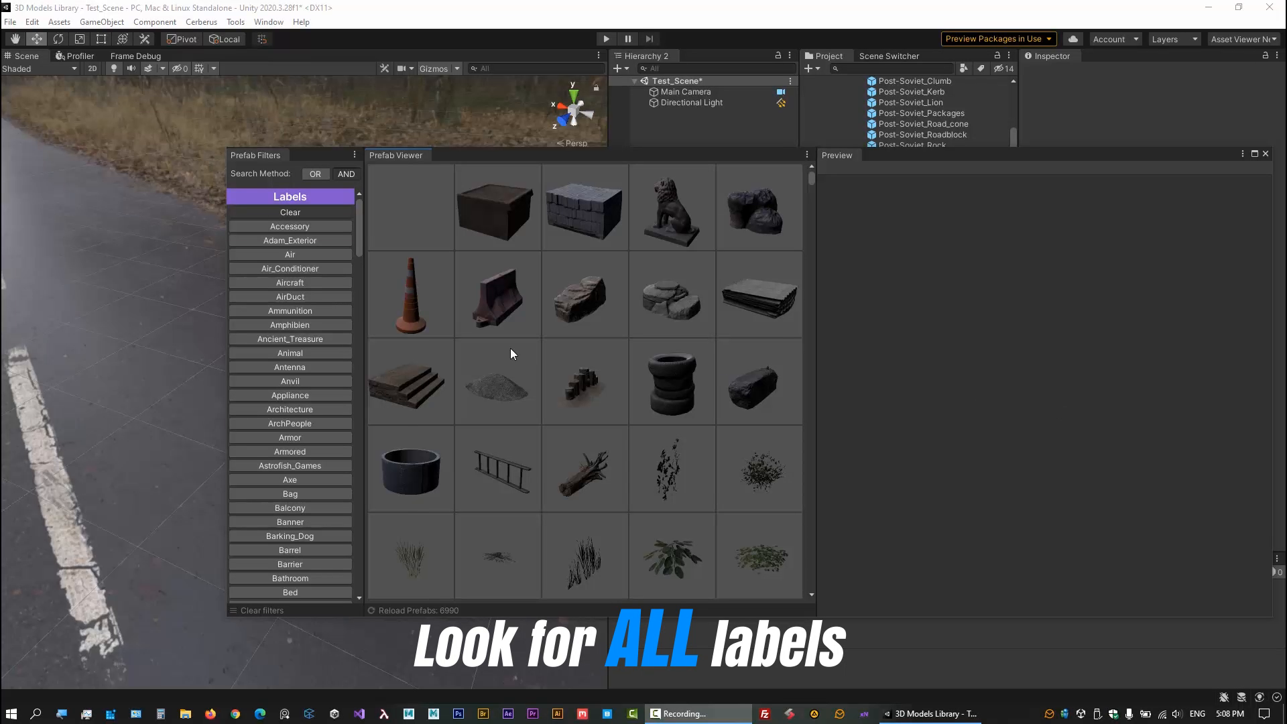Toggle Local/Global handle rotation
This screenshot has height=724, width=1287.
pos(225,39)
